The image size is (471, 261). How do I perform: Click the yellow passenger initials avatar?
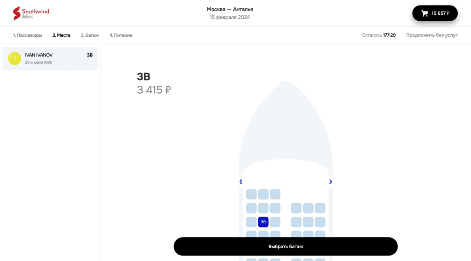14,58
